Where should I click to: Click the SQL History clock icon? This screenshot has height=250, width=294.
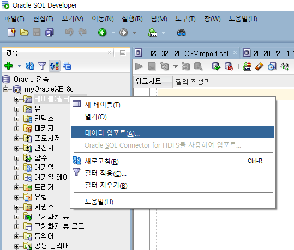pos(272,66)
